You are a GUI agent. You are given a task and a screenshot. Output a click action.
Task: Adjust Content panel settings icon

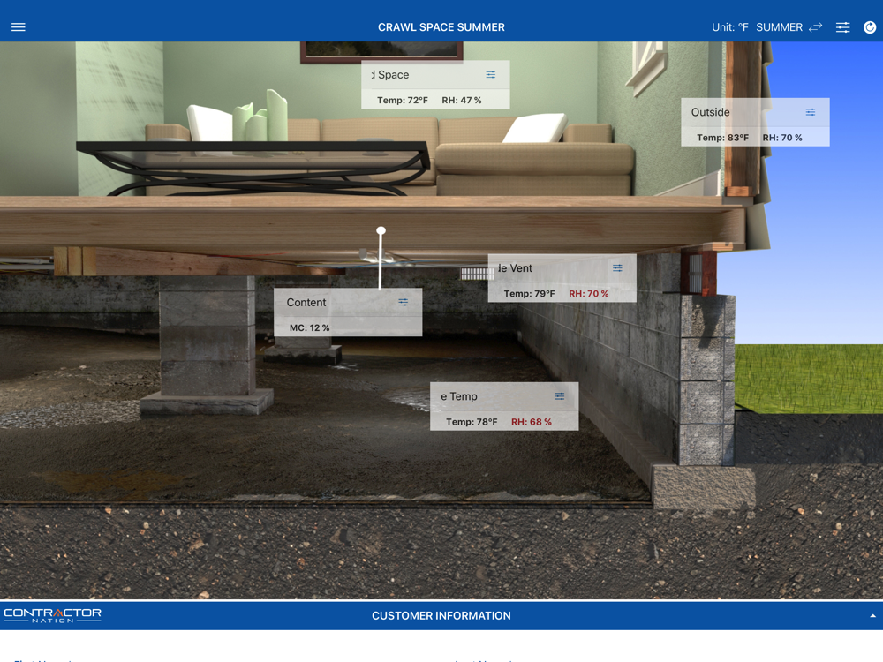pyautogui.click(x=403, y=302)
